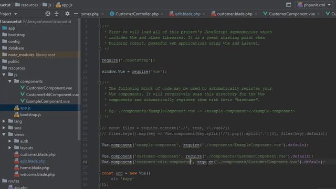Fold the first comment block at line 2

pos(99,26)
